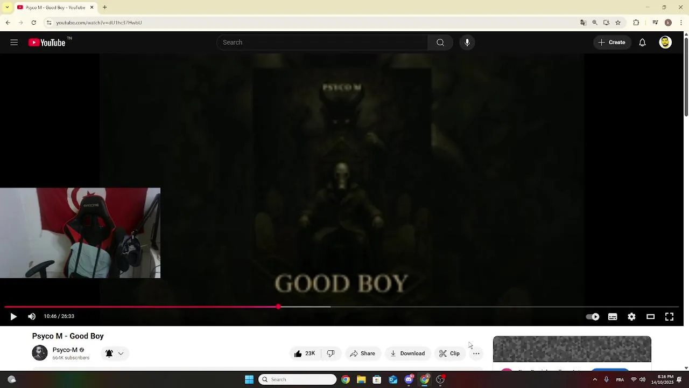689x388 pixels.
Task: Open Chrome profile avatar
Action: pos(668,23)
